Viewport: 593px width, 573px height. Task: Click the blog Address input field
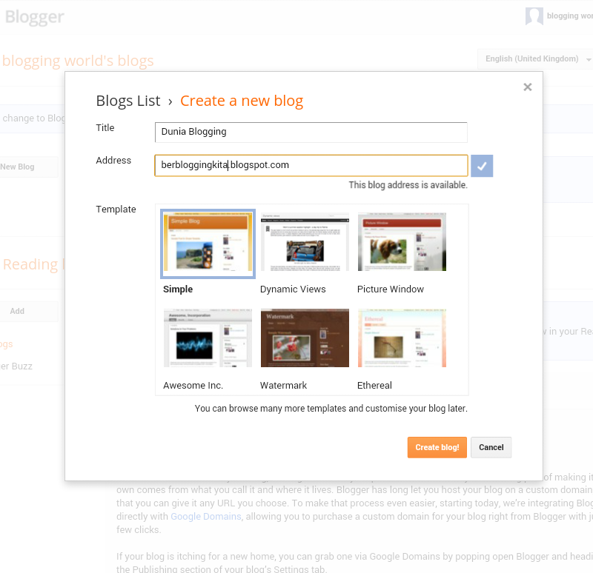click(311, 165)
